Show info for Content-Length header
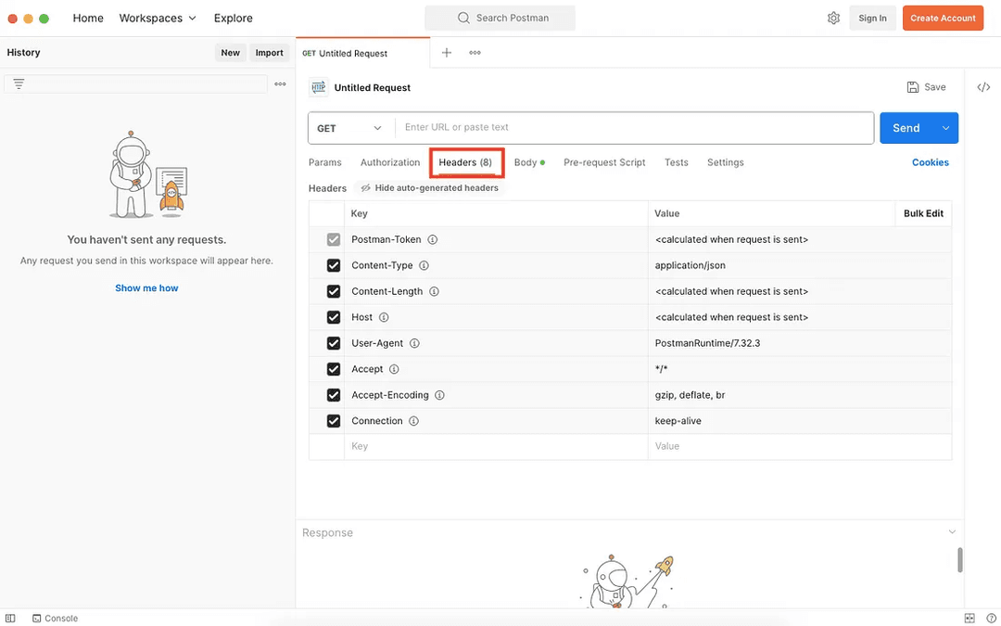This screenshot has height=626, width=1001. (x=434, y=291)
